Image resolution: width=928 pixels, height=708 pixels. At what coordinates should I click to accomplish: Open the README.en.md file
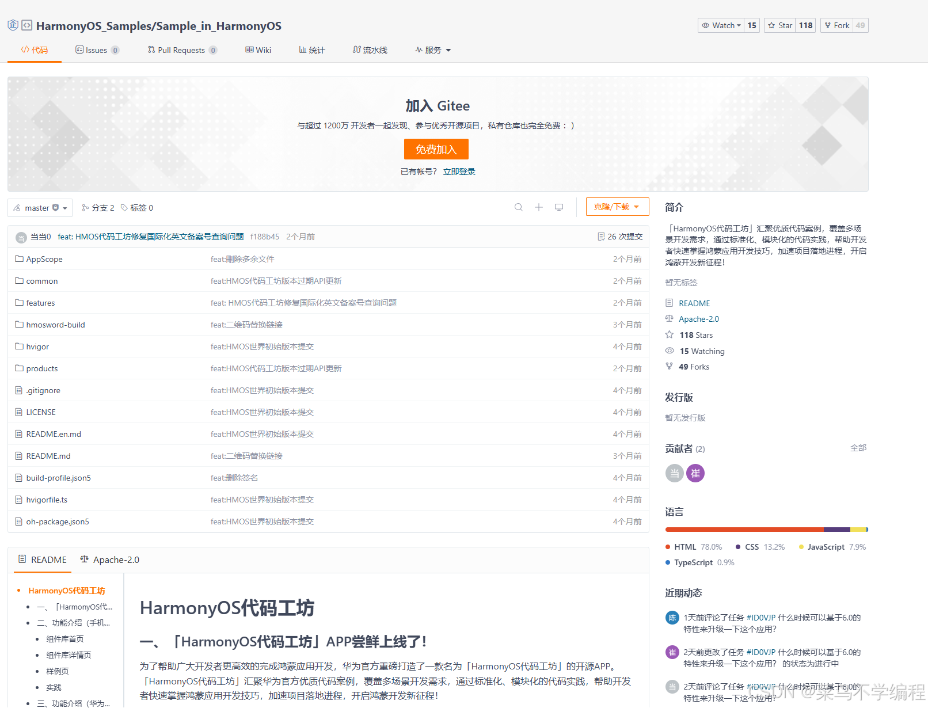point(54,434)
